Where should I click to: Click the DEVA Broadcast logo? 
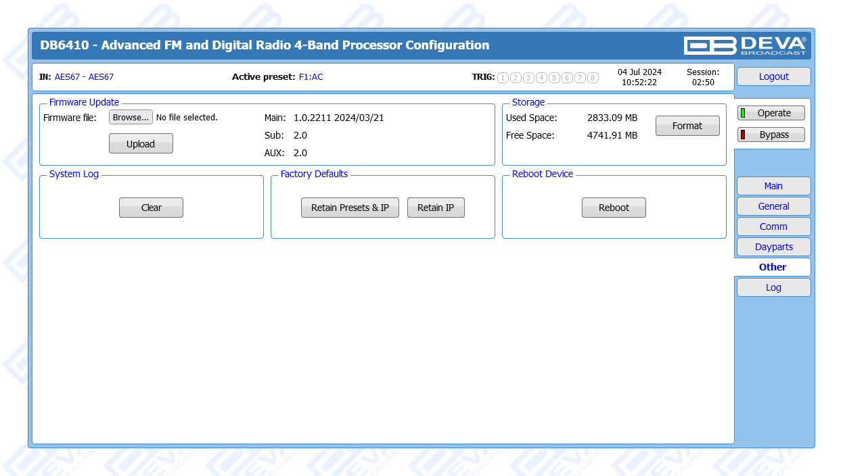pos(745,45)
